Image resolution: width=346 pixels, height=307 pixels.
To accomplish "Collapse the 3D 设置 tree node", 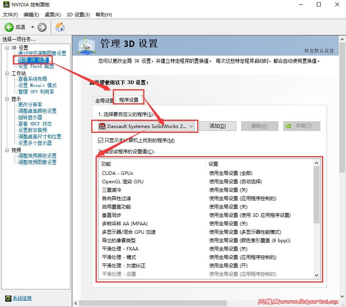I will [7, 48].
